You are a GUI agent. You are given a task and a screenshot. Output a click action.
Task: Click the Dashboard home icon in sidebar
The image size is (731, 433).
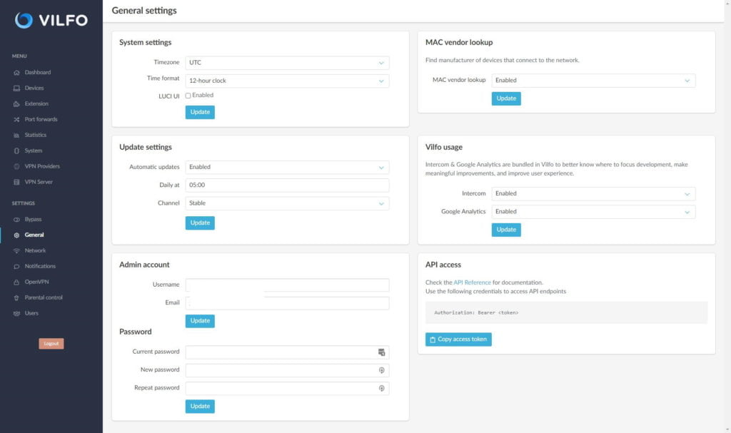pyautogui.click(x=17, y=73)
